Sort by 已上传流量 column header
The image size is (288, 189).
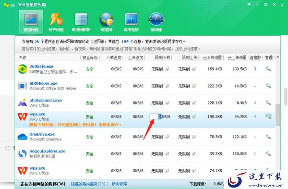237,58
